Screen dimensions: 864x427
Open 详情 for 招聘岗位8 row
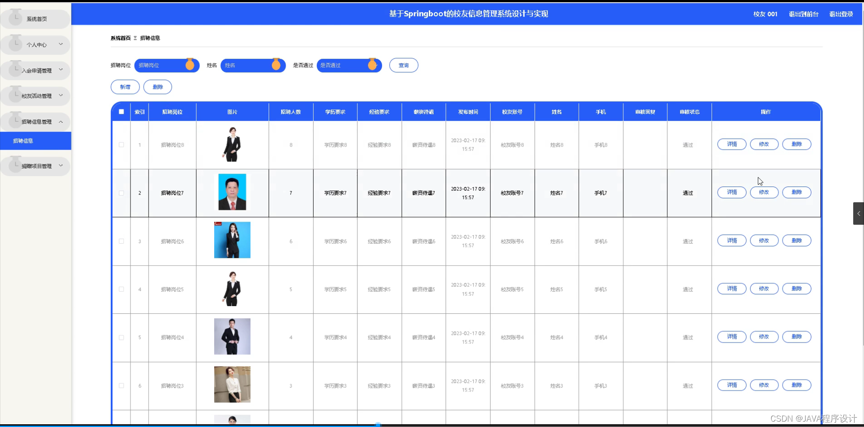(732, 144)
